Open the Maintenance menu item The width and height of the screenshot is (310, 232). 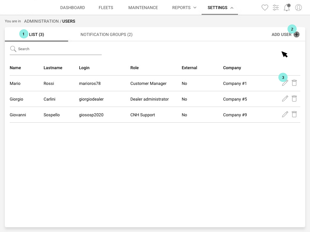pos(143,8)
